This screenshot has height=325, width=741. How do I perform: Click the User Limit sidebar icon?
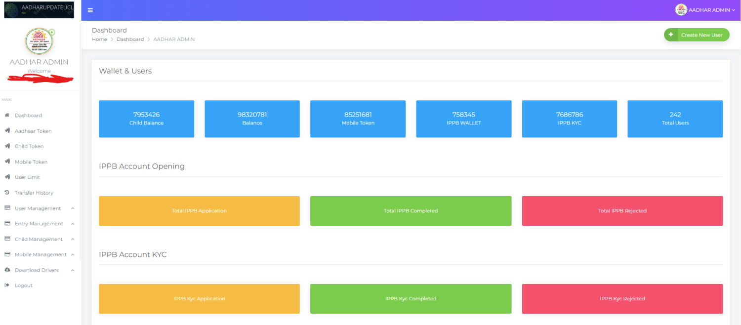(7, 177)
